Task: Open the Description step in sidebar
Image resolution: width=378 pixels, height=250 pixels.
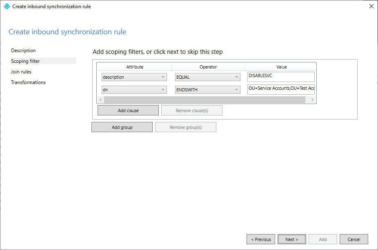Action: [x=23, y=51]
